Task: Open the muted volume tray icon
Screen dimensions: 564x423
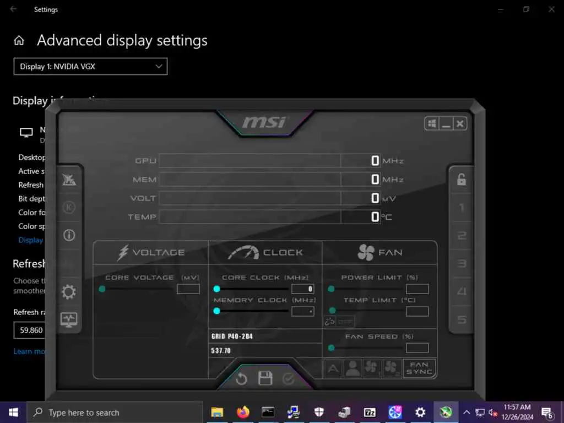Action: point(493,413)
